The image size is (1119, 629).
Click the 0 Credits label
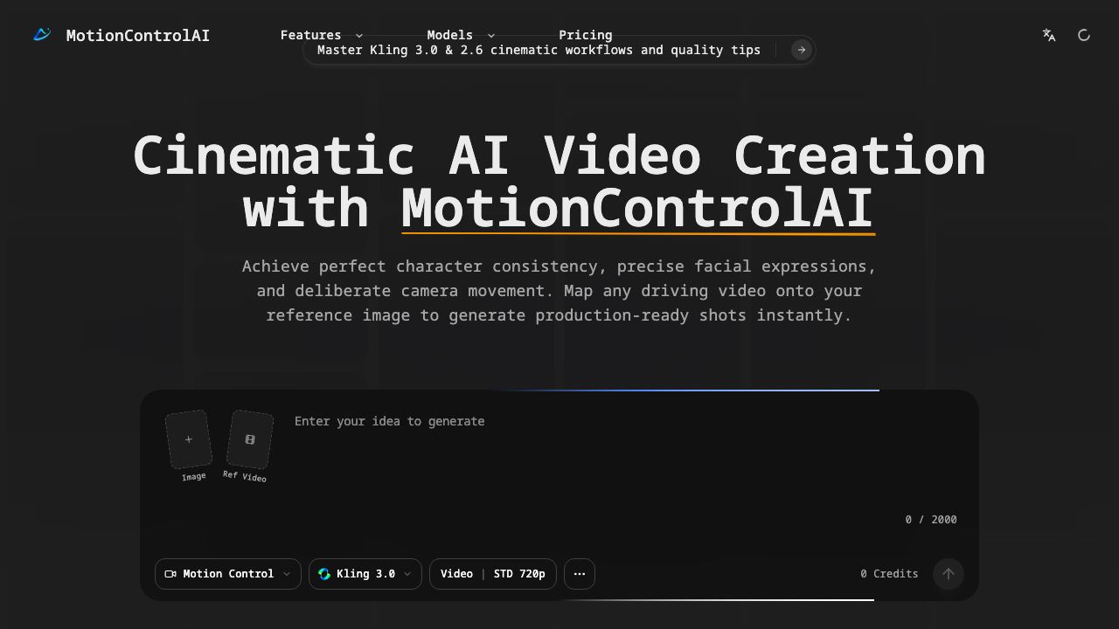(x=889, y=574)
